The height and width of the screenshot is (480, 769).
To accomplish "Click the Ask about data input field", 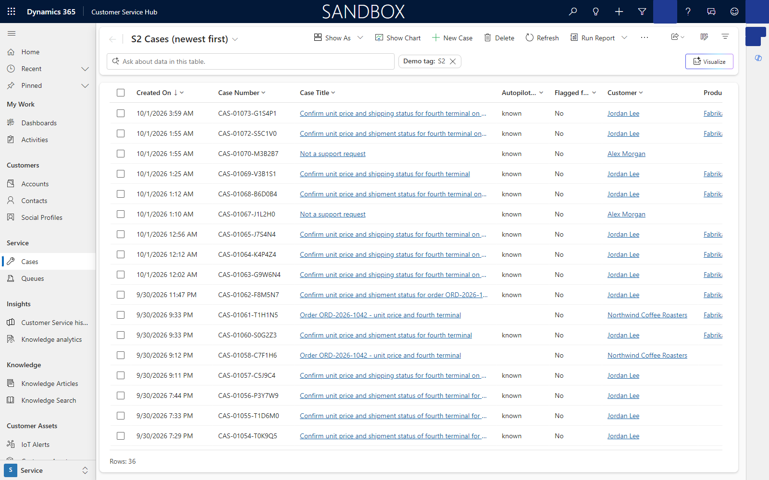I will (x=250, y=61).
